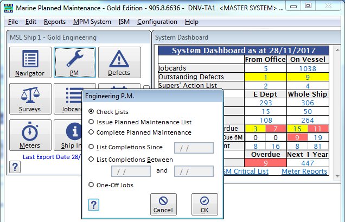Click the help question mark in main panel
345x222 pixels.
tap(15, 167)
